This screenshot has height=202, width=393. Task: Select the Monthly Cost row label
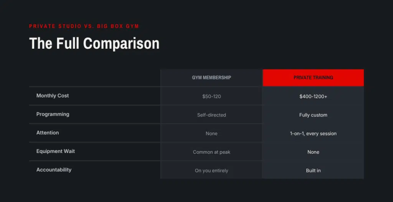[x=53, y=95]
